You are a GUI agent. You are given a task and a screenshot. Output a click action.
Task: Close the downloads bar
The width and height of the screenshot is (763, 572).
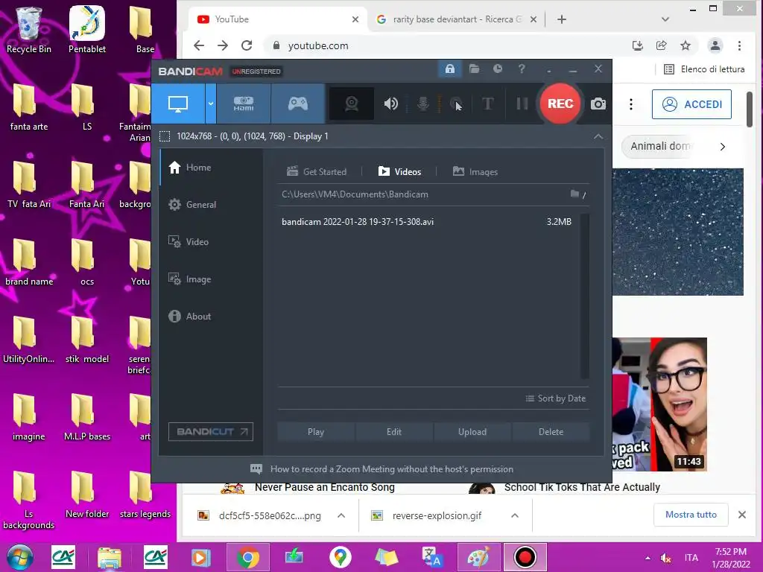pyautogui.click(x=741, y=515)
